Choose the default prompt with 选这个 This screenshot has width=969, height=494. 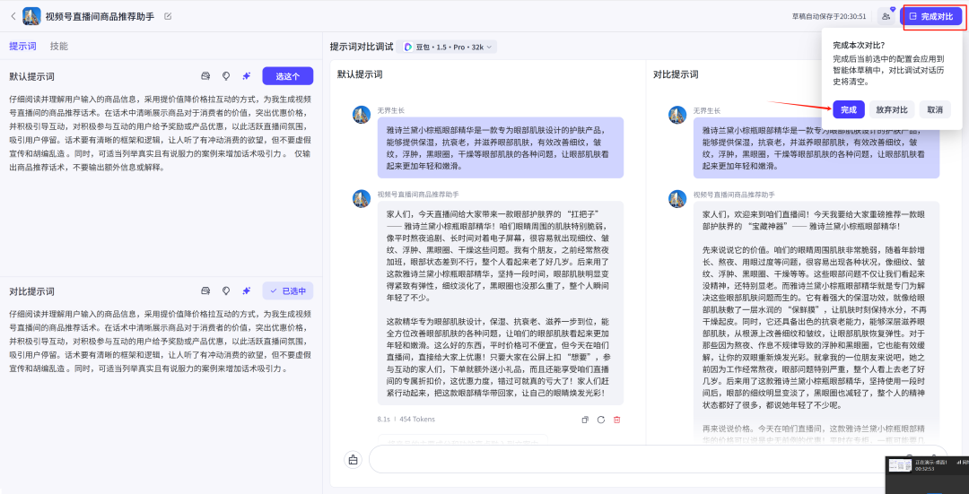(x=287, y=76)
